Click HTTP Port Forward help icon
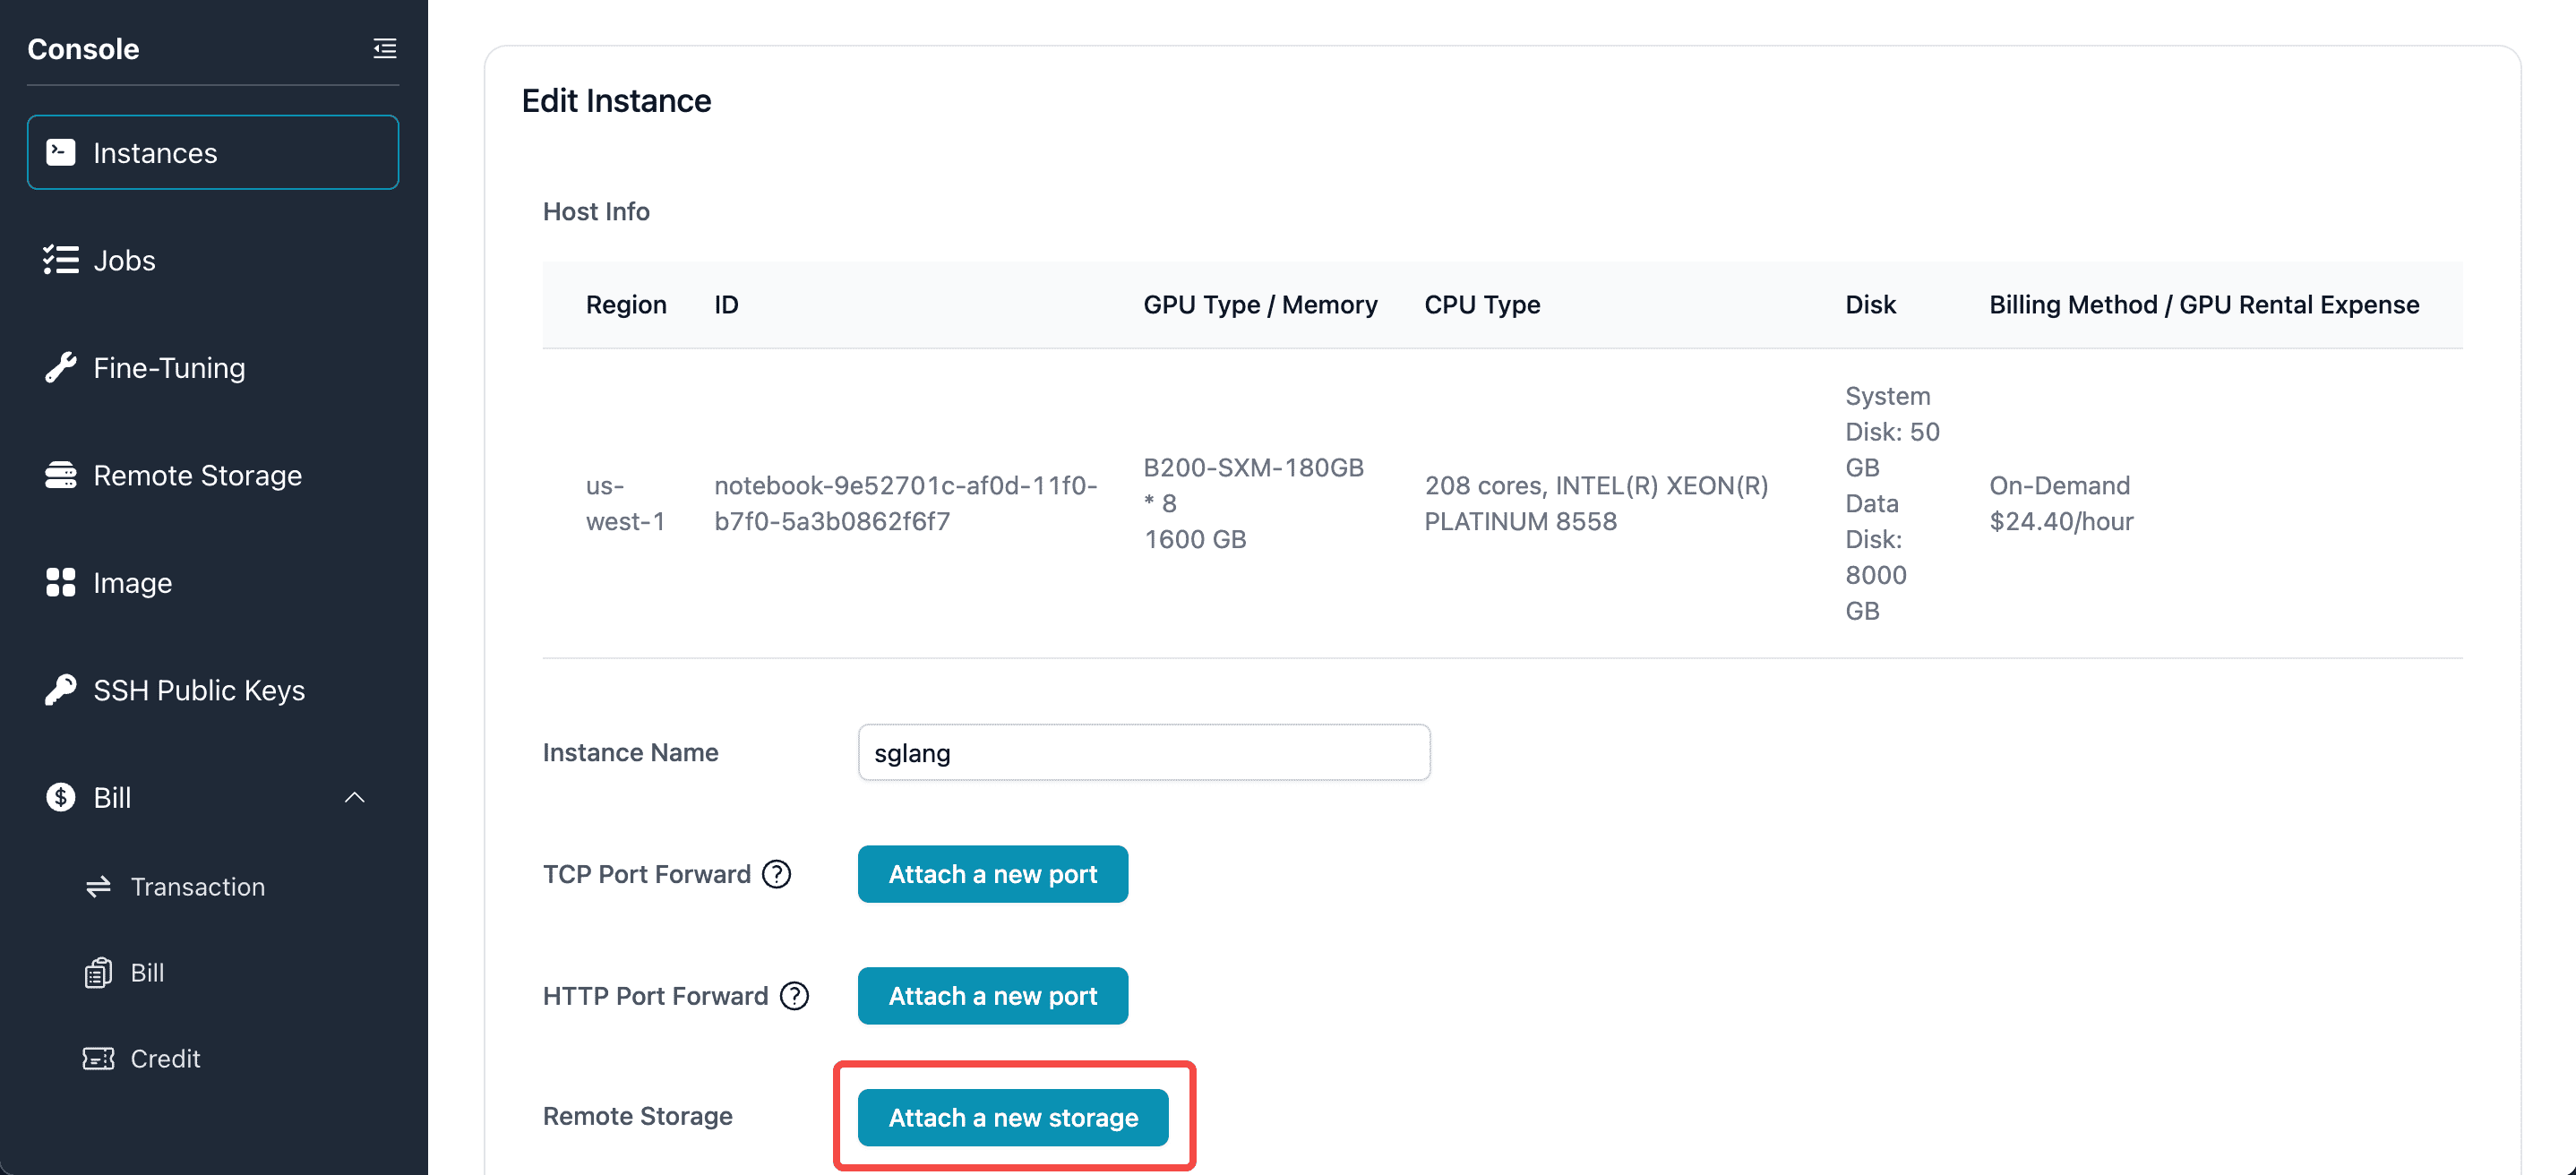This screenshot has width=2576, height=1175. click(x=794, y=996)
